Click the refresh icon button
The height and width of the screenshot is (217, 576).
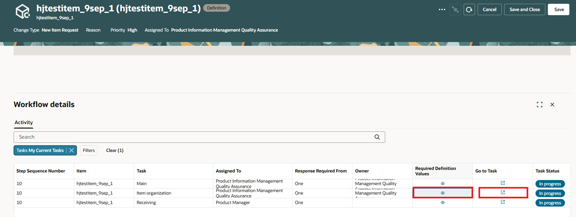469,9
